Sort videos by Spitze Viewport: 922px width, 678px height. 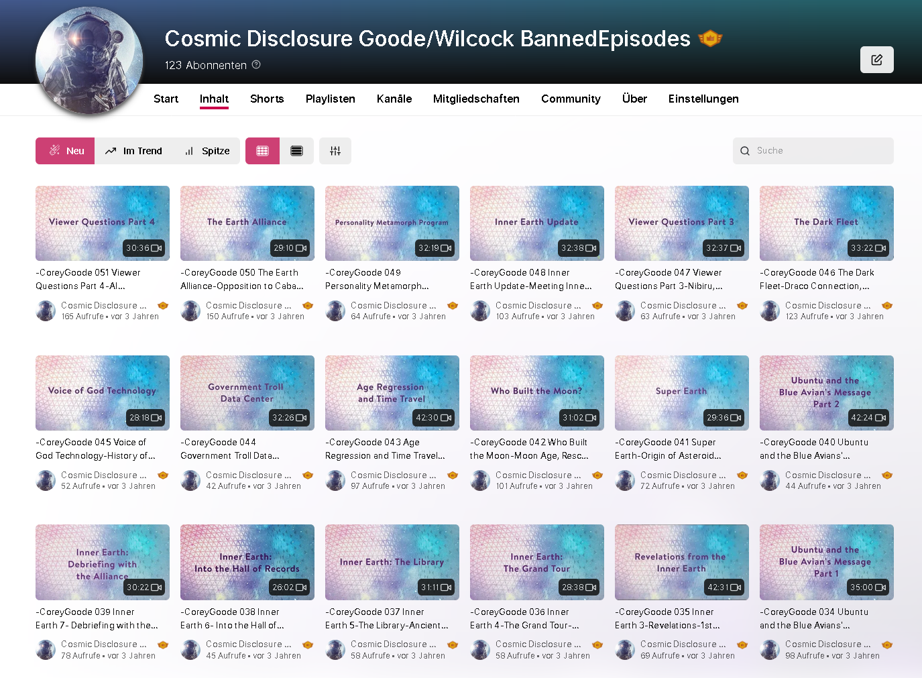207,151
